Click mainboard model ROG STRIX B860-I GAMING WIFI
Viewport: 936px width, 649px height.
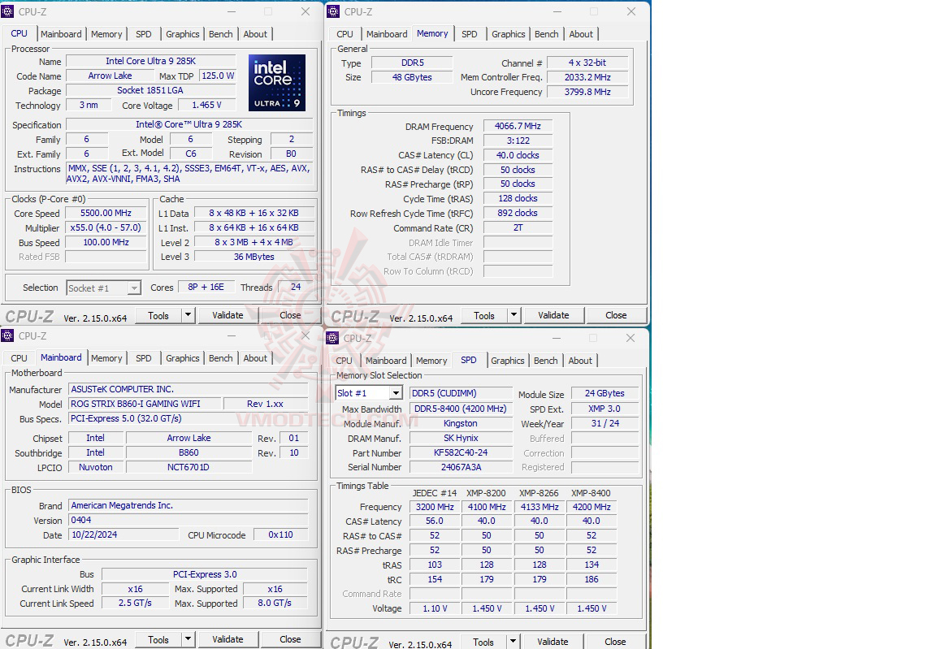pyautogui.click(x=145, y=404)
